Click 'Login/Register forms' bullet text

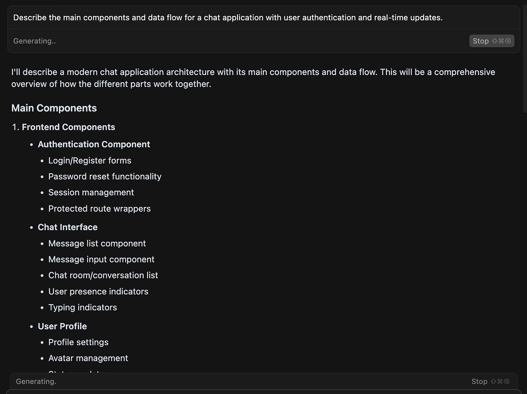(x=90, y=161)
